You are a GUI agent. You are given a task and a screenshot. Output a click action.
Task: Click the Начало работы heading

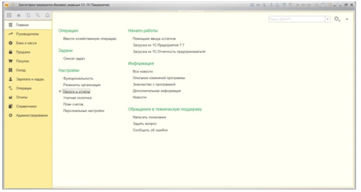143,31
